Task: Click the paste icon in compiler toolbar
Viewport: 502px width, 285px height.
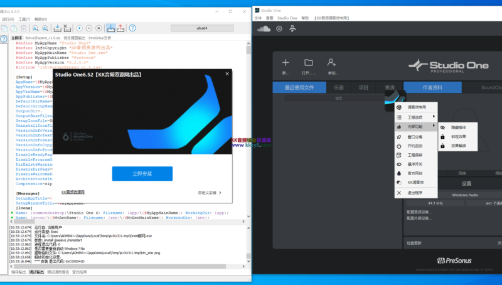Action: [14, 28]
